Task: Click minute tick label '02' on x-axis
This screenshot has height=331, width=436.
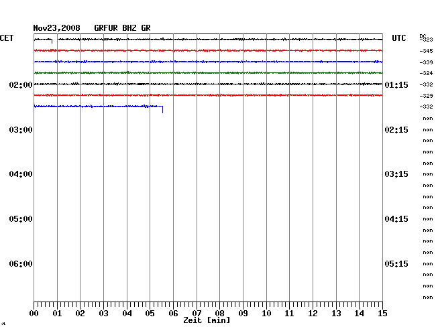Action: (x=80, y=314)
